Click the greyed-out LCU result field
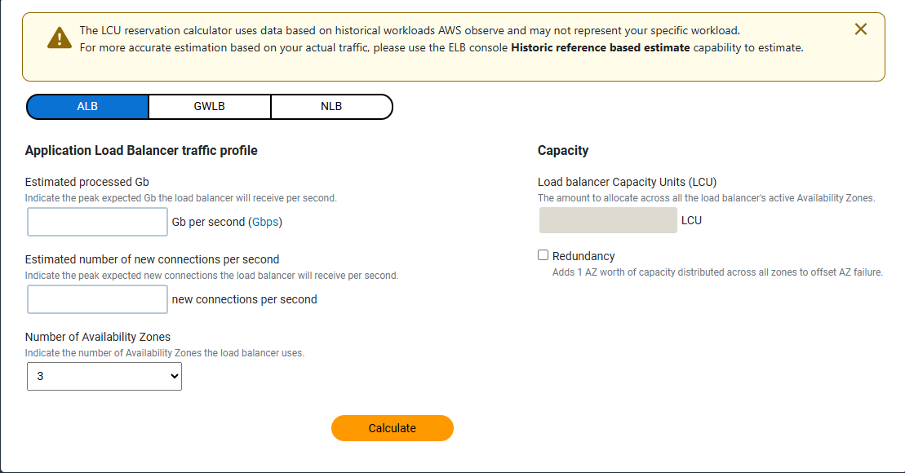 point(608,220)
